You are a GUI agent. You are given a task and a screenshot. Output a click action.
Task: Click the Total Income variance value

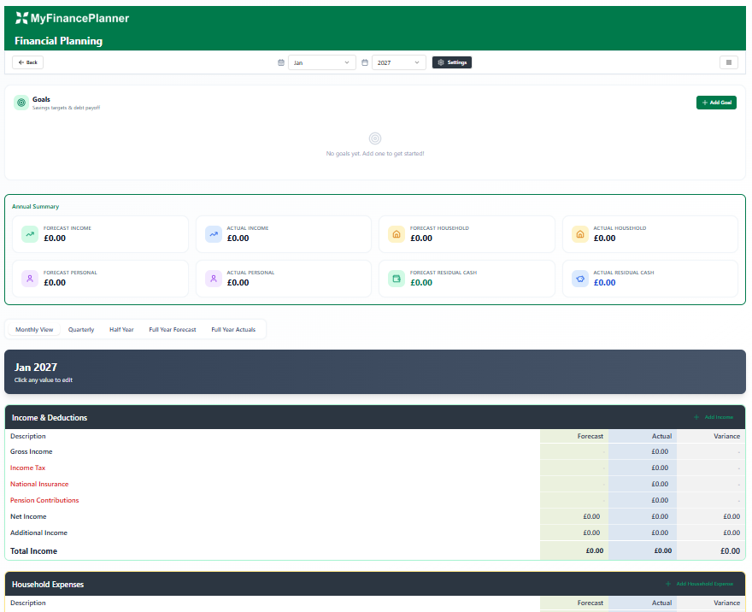coord(730,551)
